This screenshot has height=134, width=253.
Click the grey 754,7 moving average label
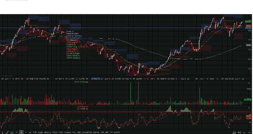click(x=249, y=45)
